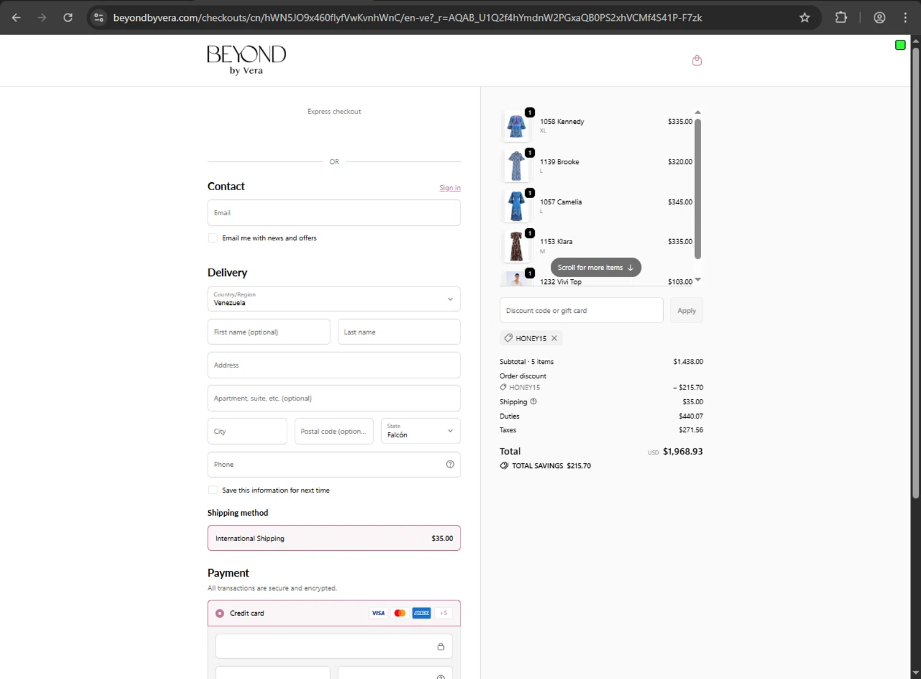This screenshot has height=679, width=921.
Task: Enable Email me with news and offers
Action: coord(213,238)
